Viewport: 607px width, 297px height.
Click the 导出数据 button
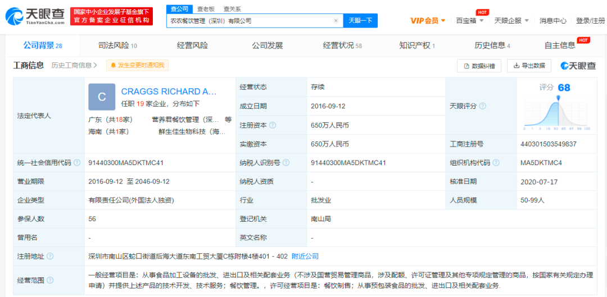pyautogui.click(x=529, y=66)
